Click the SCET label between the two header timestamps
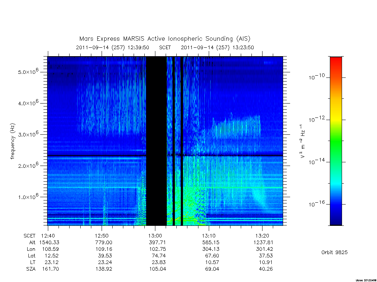The height and width of the screenshot is (282, 377). point(165,47)
